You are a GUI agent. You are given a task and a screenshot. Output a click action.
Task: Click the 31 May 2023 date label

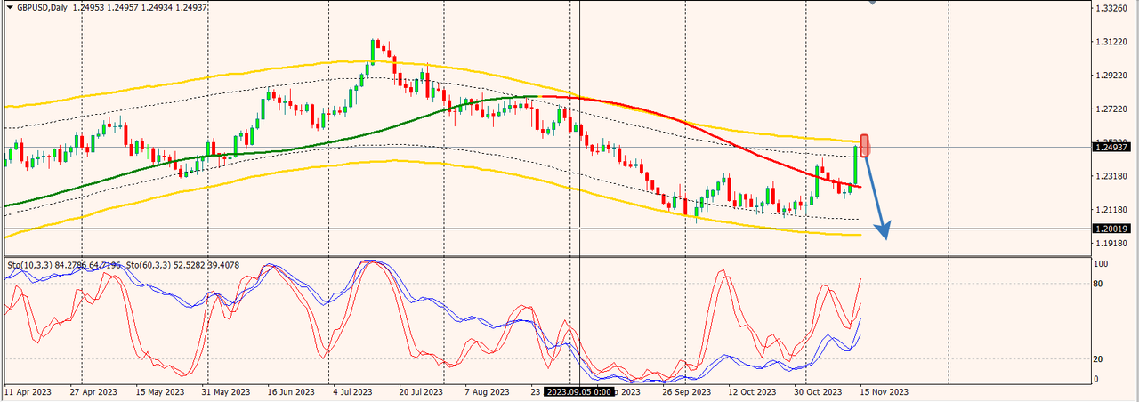click(226, 391)
